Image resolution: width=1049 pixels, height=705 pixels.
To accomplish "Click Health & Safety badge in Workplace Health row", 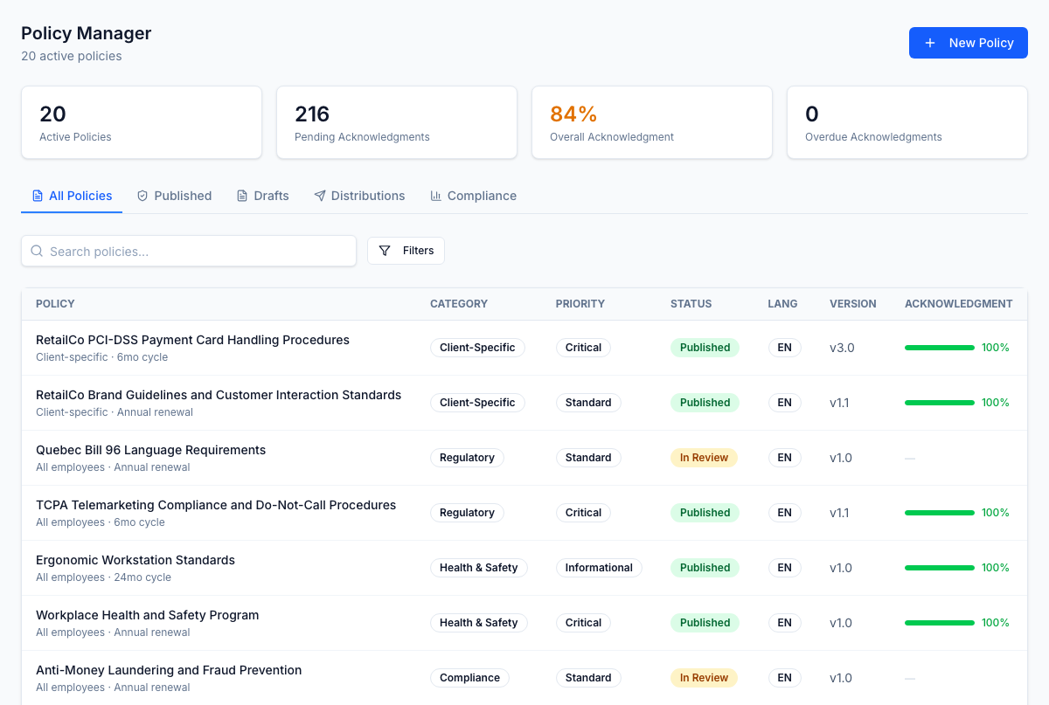I will [479, 623].
